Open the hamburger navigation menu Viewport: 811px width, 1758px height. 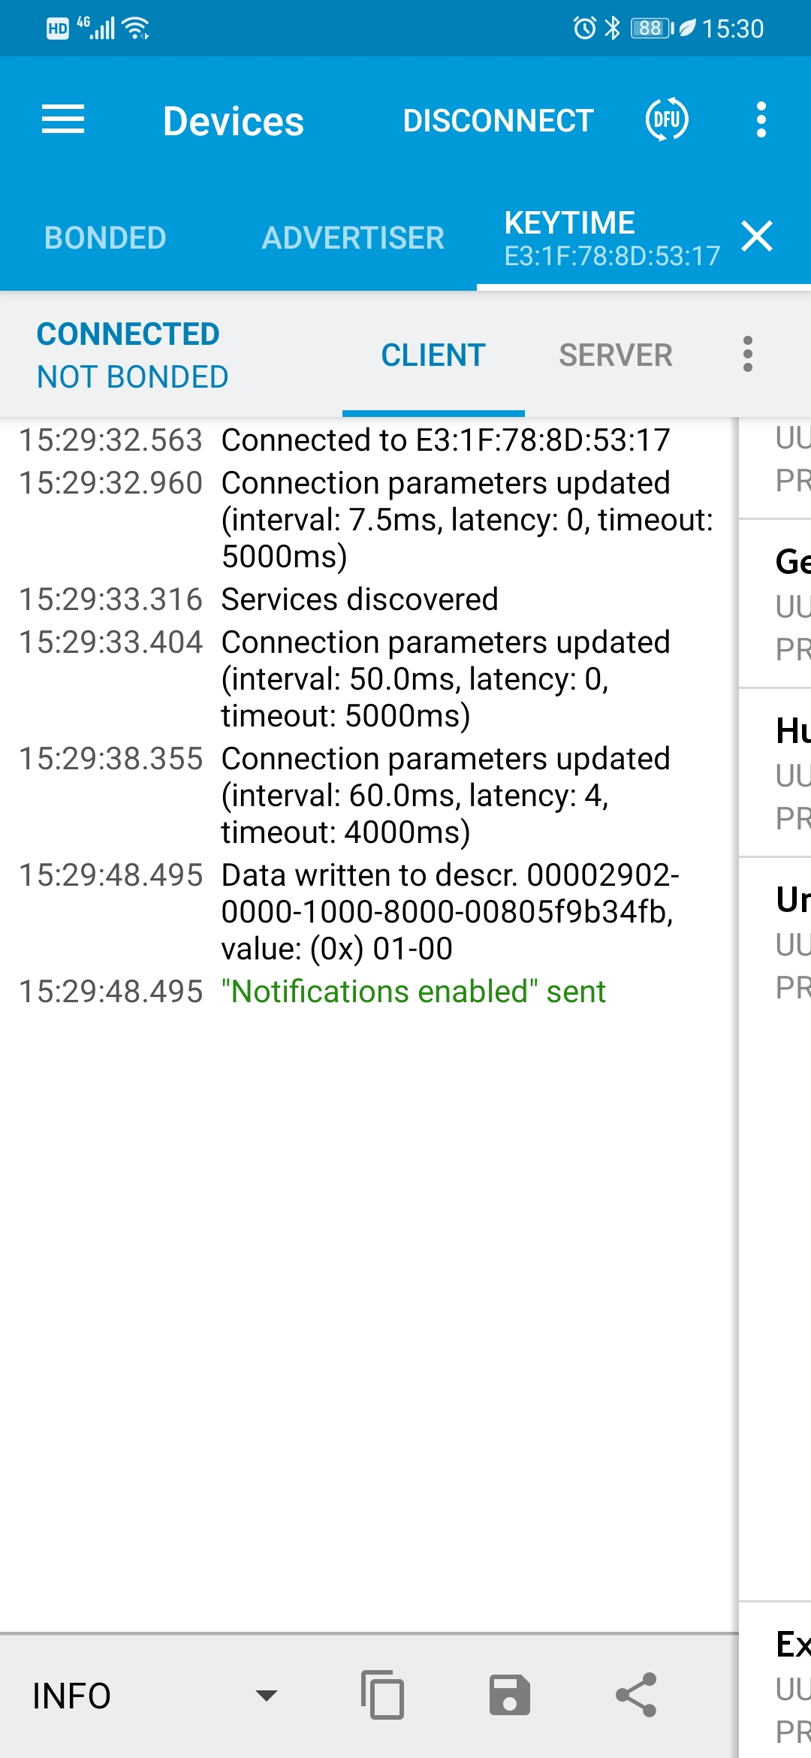[x=63, y=120]
